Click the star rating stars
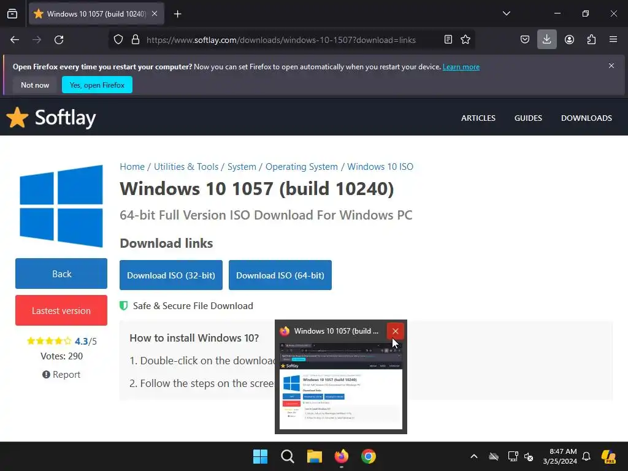 tap(49, 341)
